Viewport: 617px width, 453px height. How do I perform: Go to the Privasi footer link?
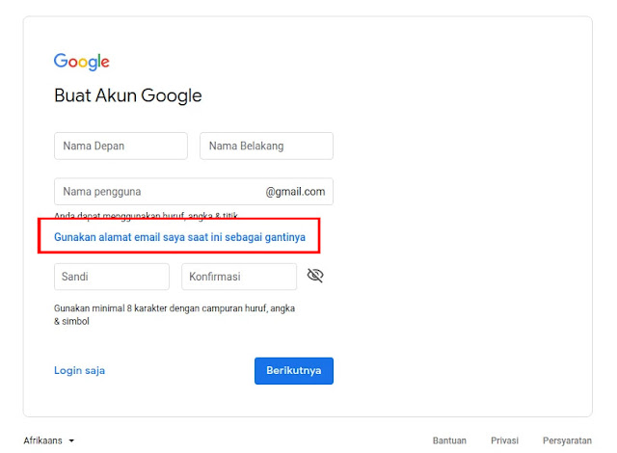(504, 440)
